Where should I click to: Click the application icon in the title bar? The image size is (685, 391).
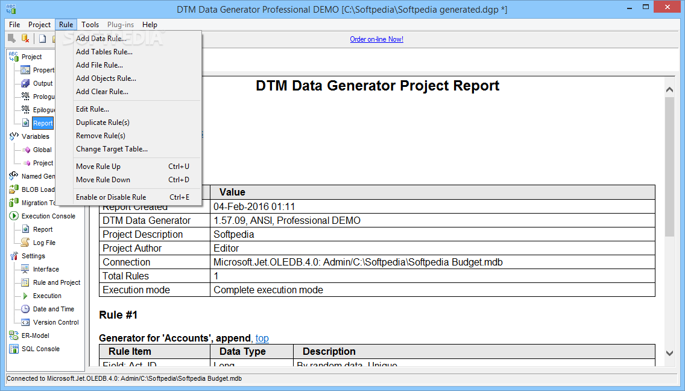pos(11,8)
